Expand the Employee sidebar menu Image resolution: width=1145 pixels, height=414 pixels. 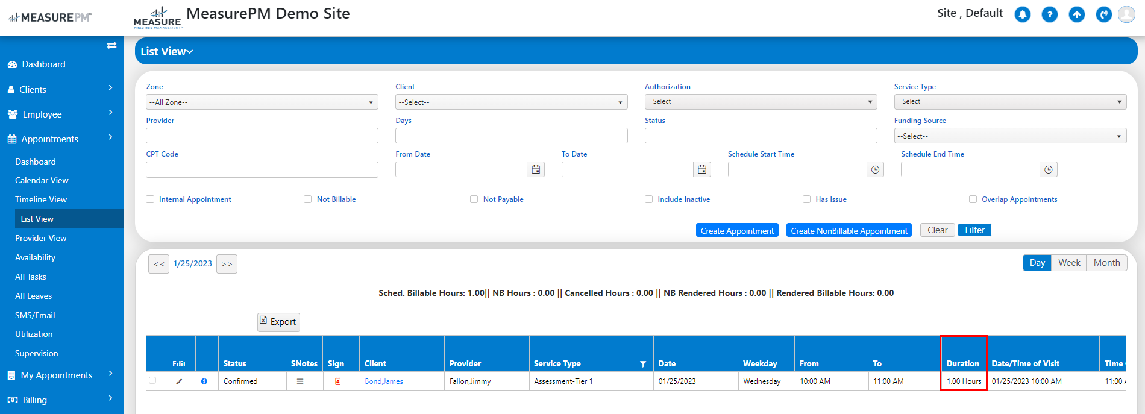[61, 114]
